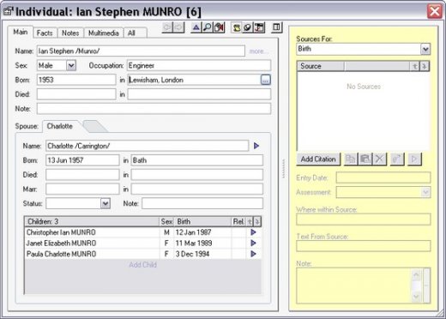Click the delete citation X icon
446x319 pixels.
click(x=380, y=159)
